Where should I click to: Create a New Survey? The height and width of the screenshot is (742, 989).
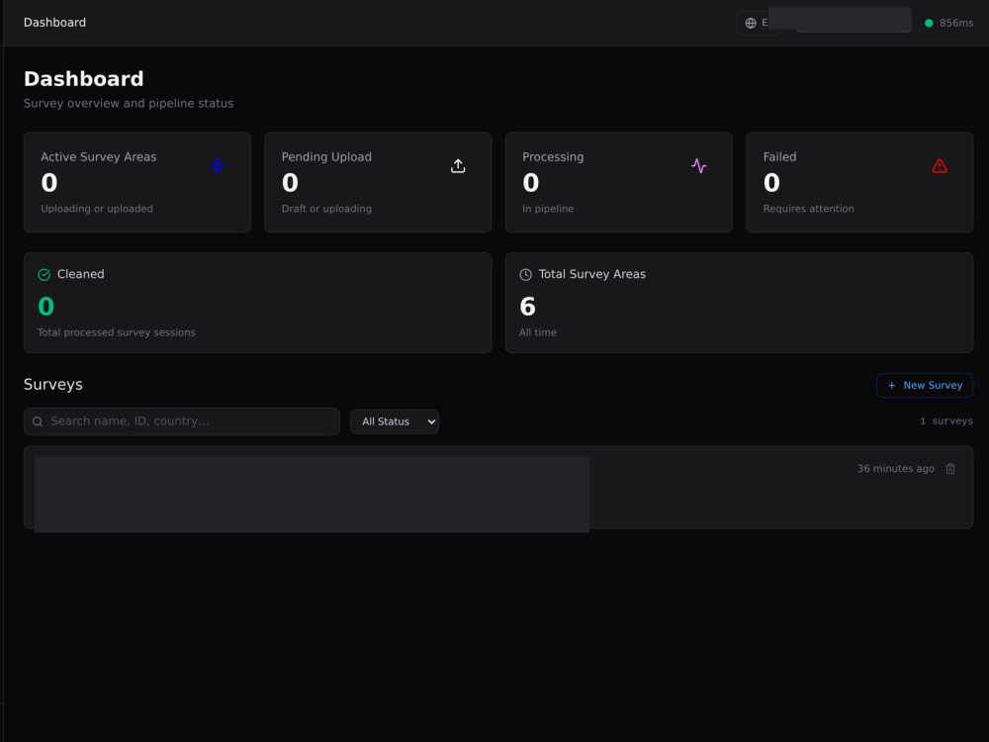924,386
